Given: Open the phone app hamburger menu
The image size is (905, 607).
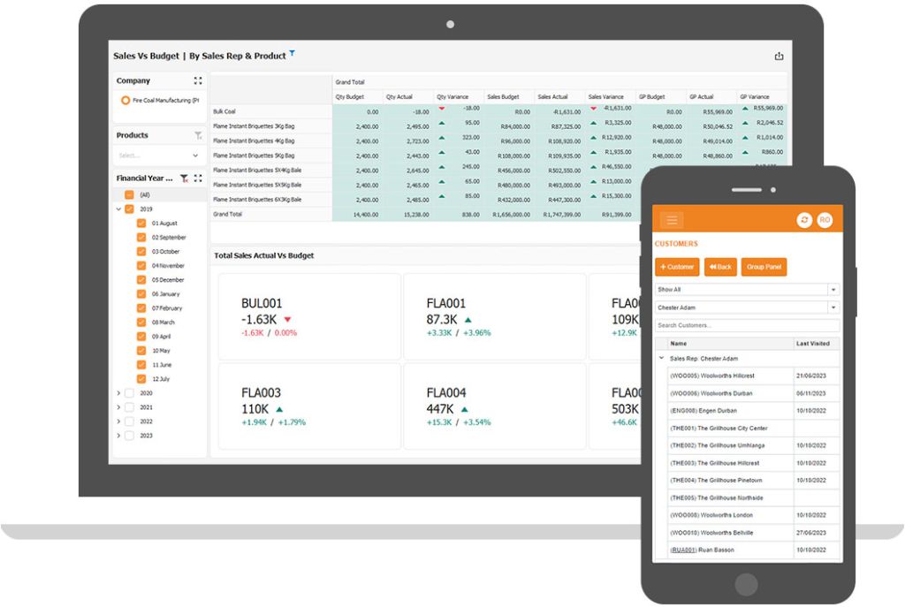Looking at the screenshot, I should tap(672, 220).
